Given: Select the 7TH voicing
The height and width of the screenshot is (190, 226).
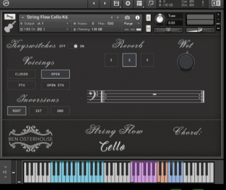Looking at the screenshot, I should click(x=22, y=85).
